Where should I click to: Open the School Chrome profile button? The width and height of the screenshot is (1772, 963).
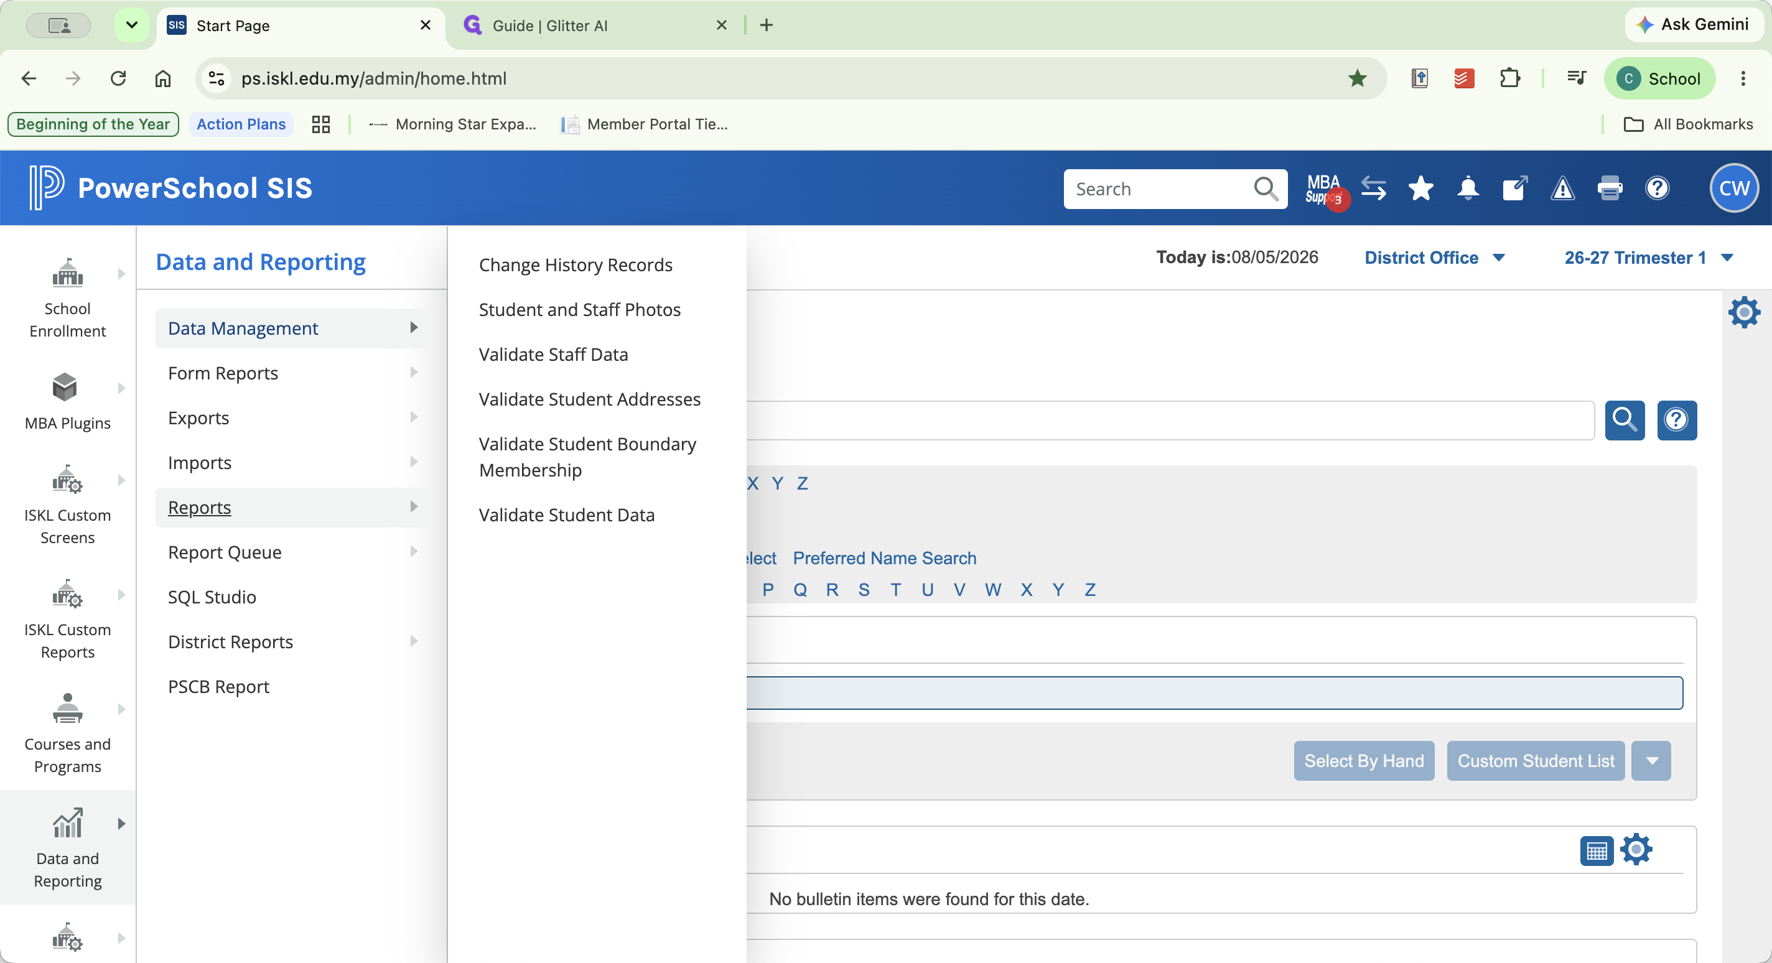[1660, 78]
